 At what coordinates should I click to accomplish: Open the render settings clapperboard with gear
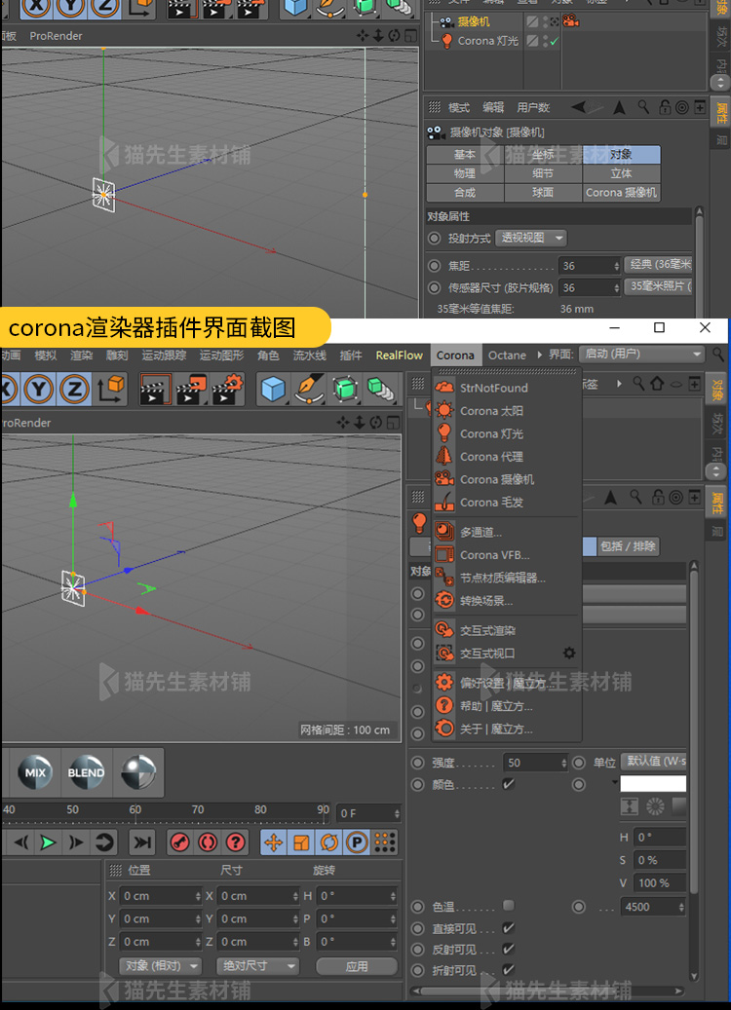tap(227, 389)
